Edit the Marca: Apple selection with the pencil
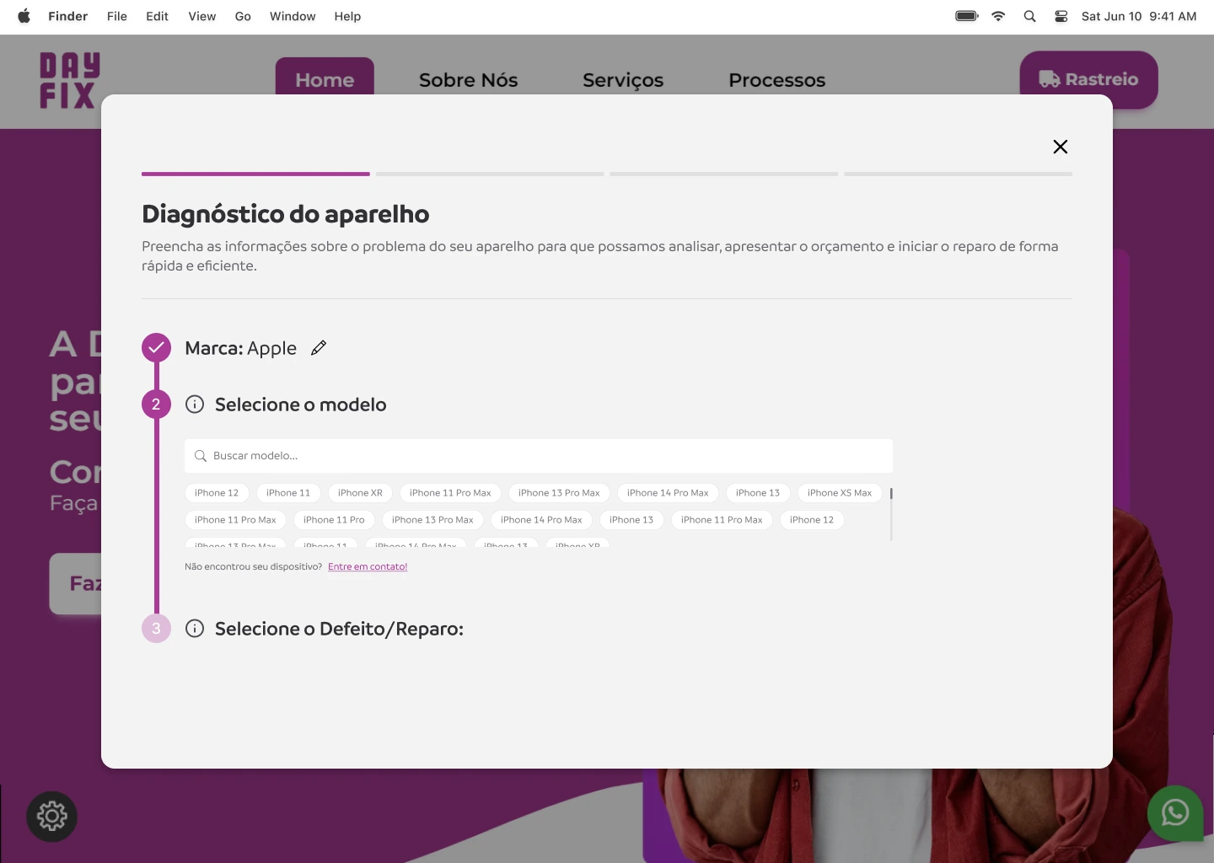1214x863 pixels. (319, 348)
